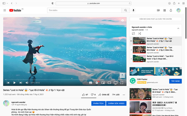Click the page vertical scrollbar

coord(186,23)
